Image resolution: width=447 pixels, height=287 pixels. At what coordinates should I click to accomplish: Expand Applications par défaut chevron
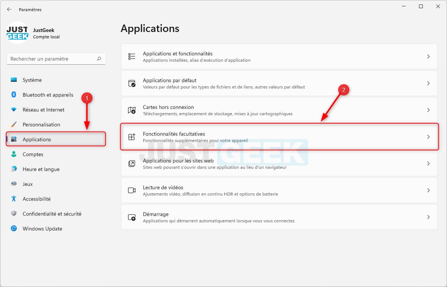point(428,83)
